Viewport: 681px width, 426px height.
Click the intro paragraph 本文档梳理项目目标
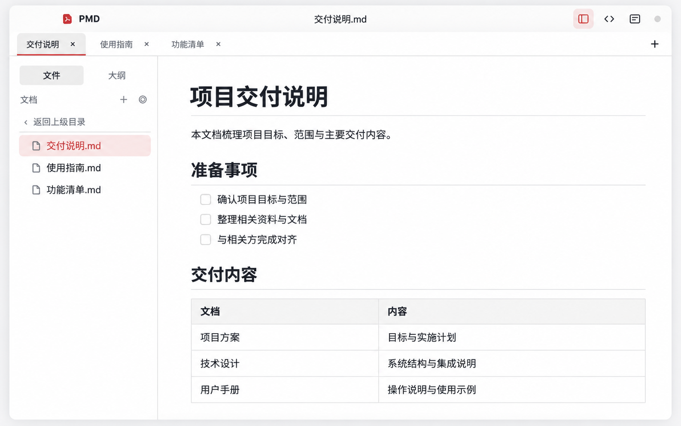[x=292, y=135]
